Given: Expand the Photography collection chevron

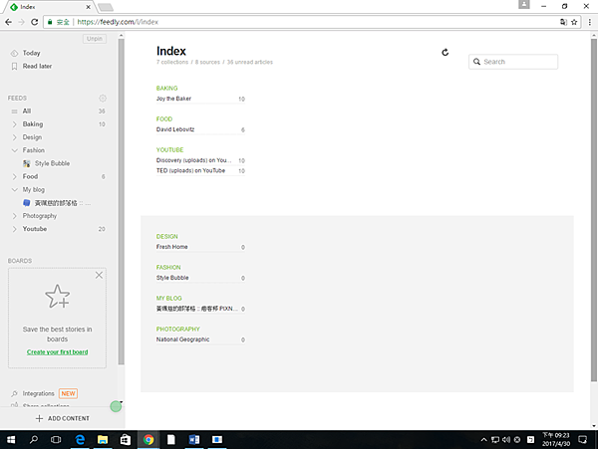Looking at the screenshot, I should click(15, 216).
